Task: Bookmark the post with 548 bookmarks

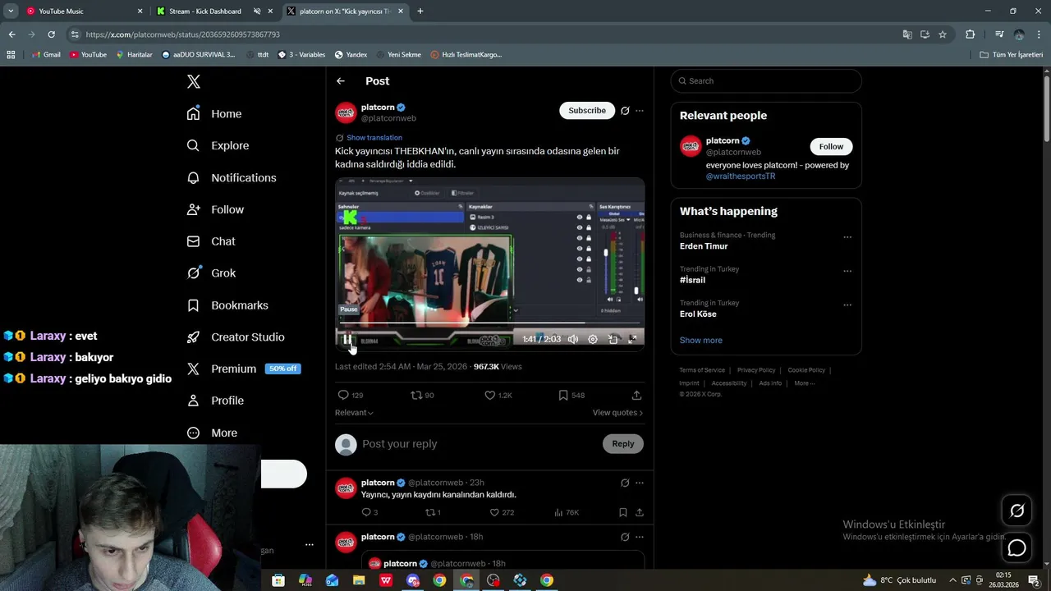Action: (563, 396)
